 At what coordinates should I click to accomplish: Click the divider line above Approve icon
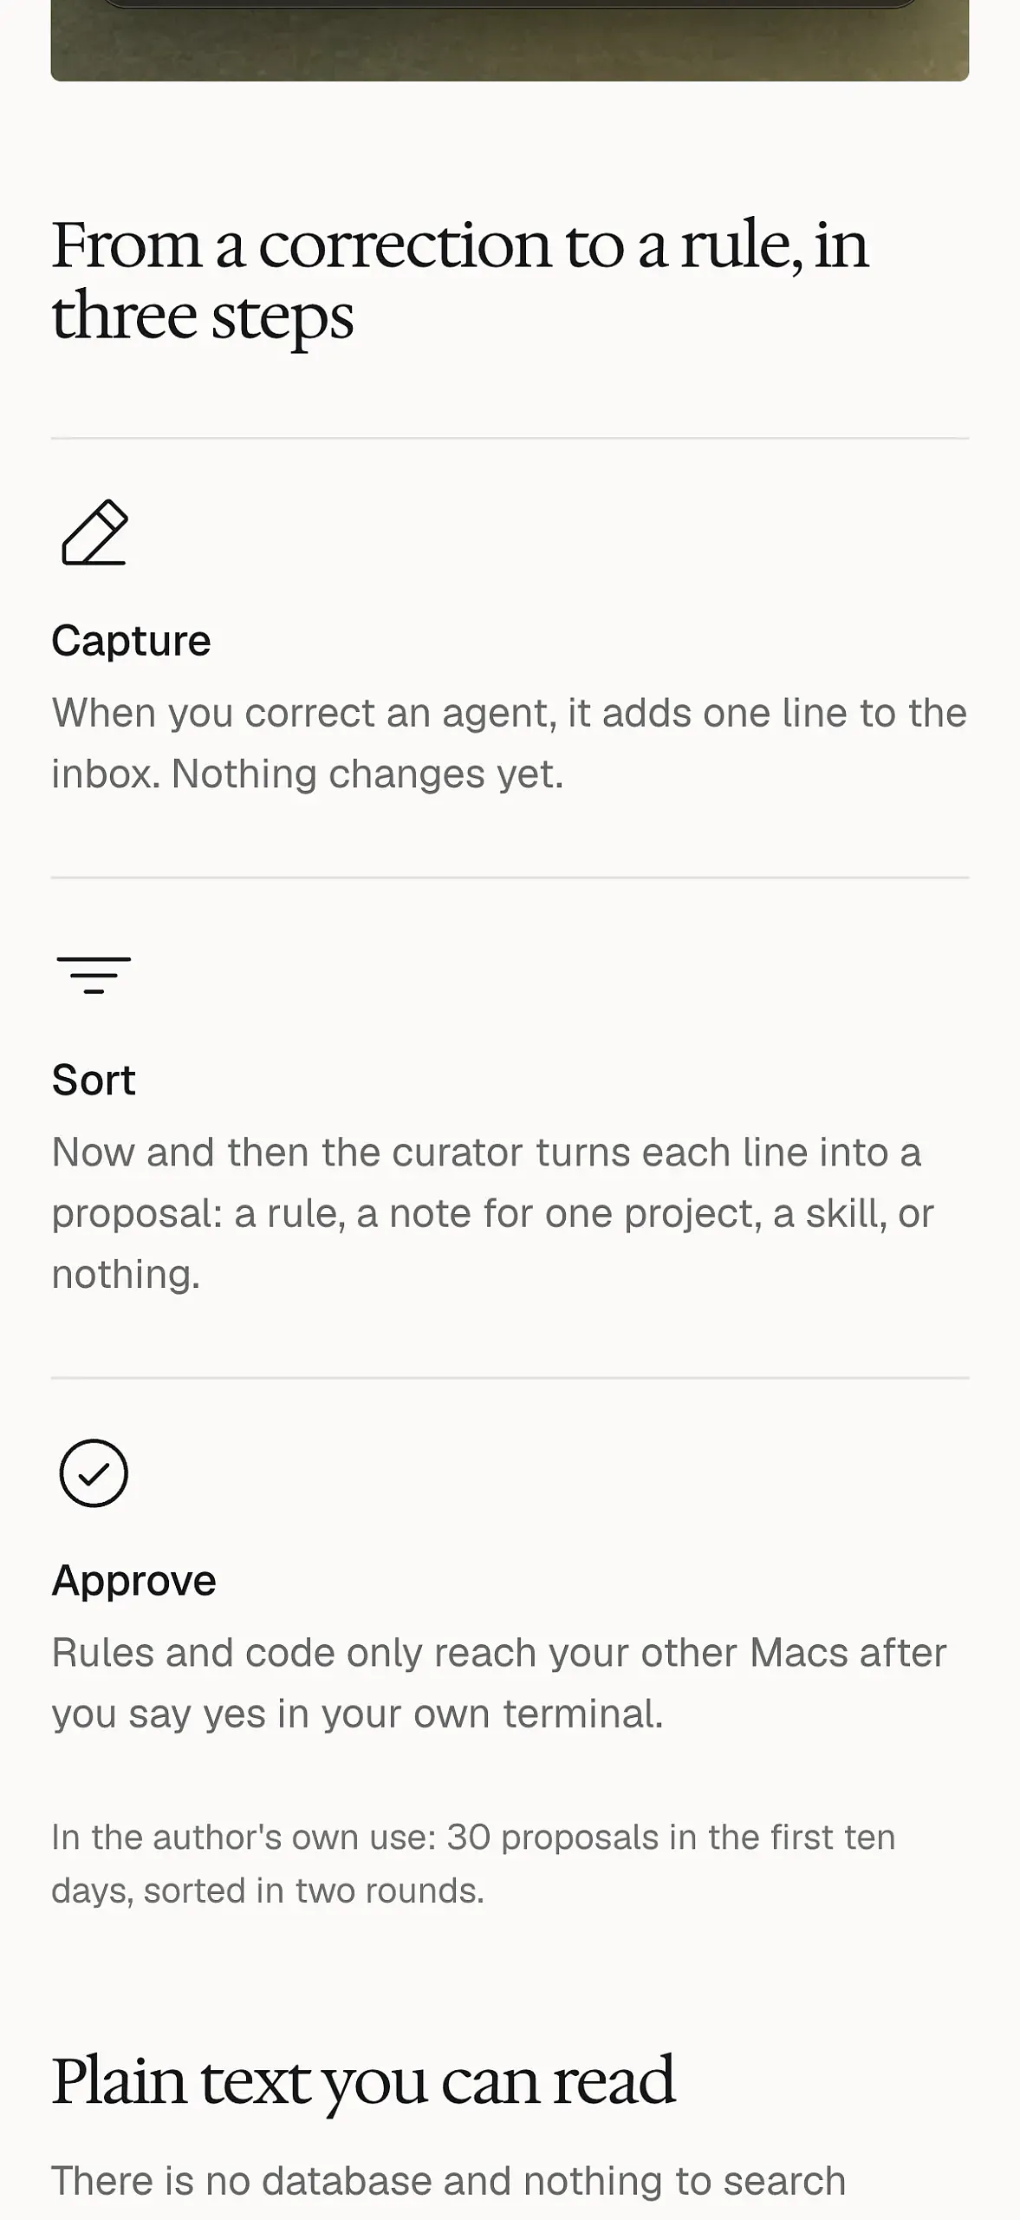(x=510, y=1378)
